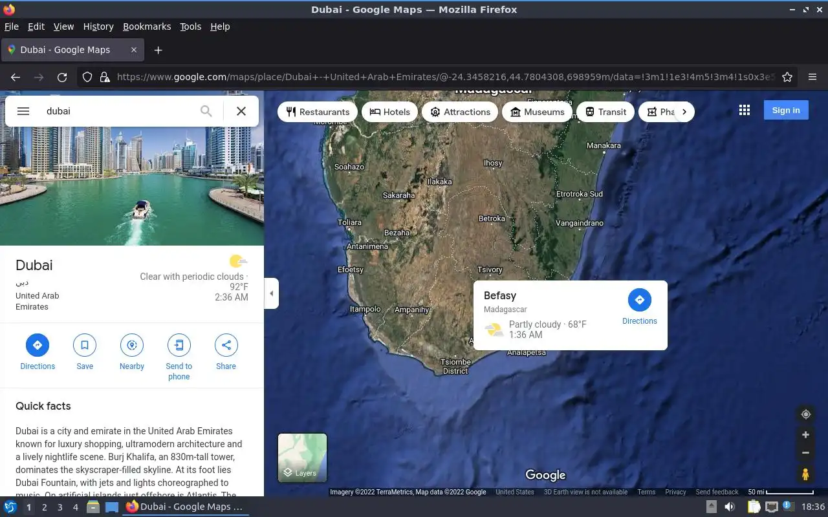Save Dubai with the bookmark icon

coord(85,345)
